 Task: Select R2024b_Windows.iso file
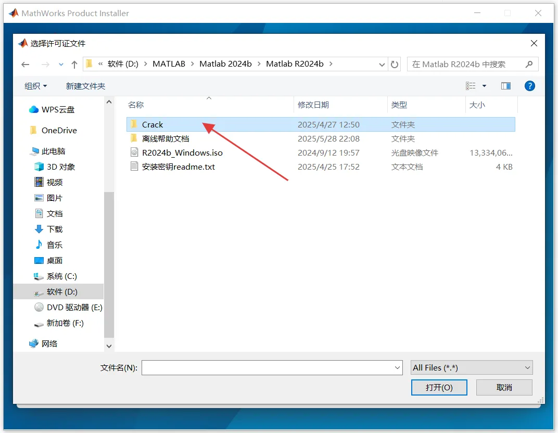[x=182, y=152]
